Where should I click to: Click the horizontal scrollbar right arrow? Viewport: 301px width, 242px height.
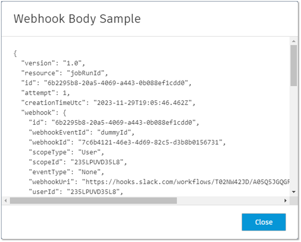pos(286,201)
